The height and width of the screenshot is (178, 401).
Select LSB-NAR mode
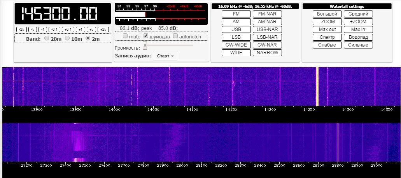(x=267, y=37)
